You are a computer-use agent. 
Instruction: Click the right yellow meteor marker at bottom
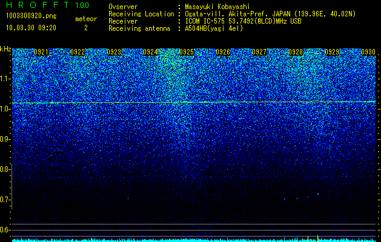317,238
